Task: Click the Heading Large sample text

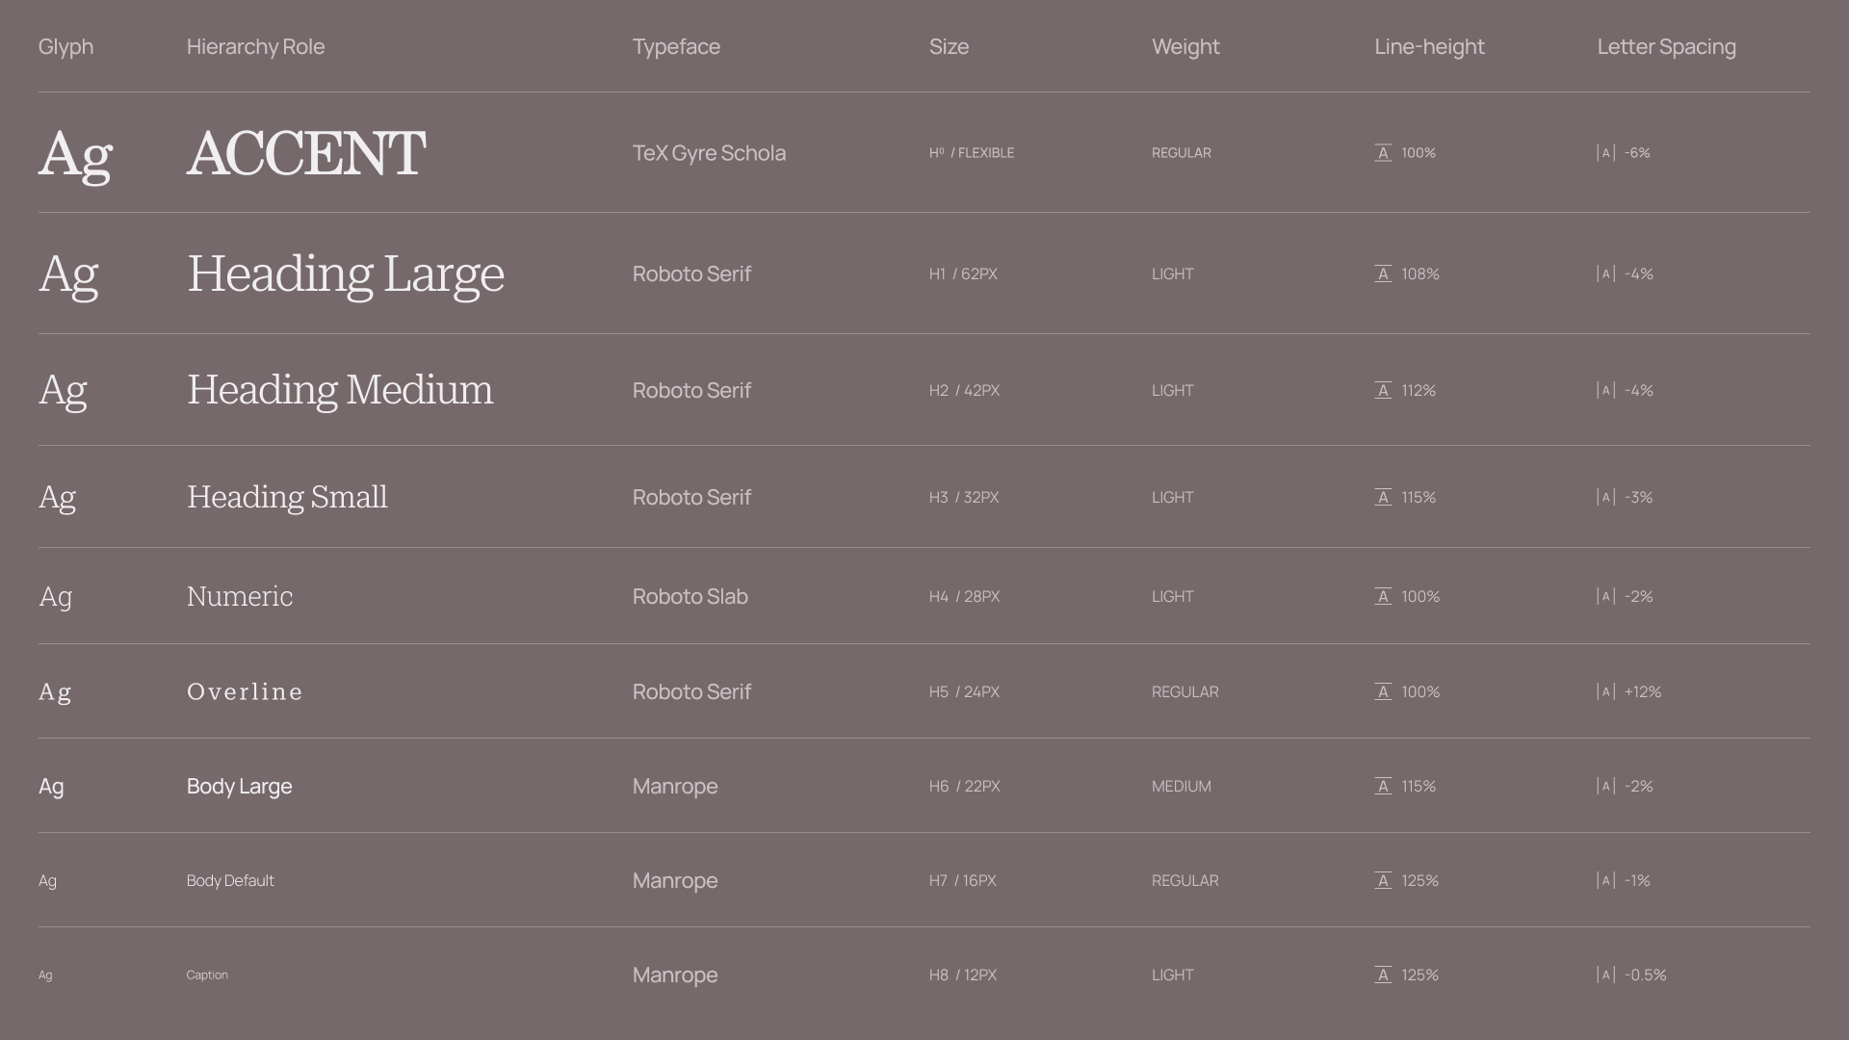Action: [x=346, y=275]
